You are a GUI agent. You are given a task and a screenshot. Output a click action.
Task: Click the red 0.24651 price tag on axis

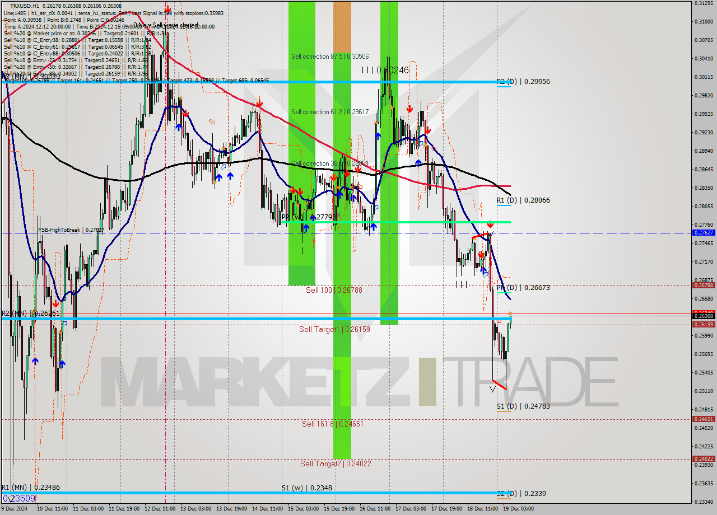[704, 419]
